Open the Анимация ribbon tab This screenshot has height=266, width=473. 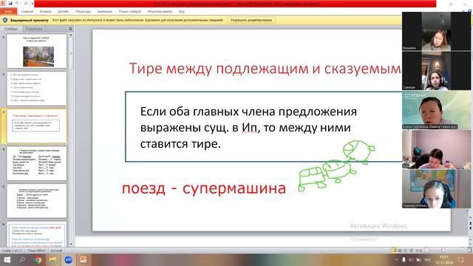[x=105, y=12]
